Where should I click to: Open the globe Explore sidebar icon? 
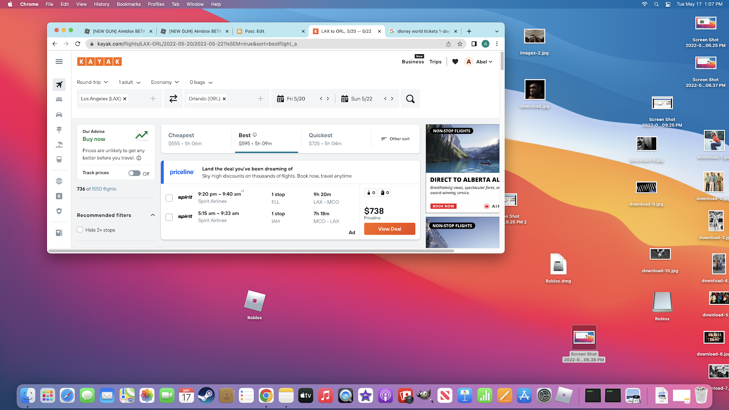click(x=59, y=181)
